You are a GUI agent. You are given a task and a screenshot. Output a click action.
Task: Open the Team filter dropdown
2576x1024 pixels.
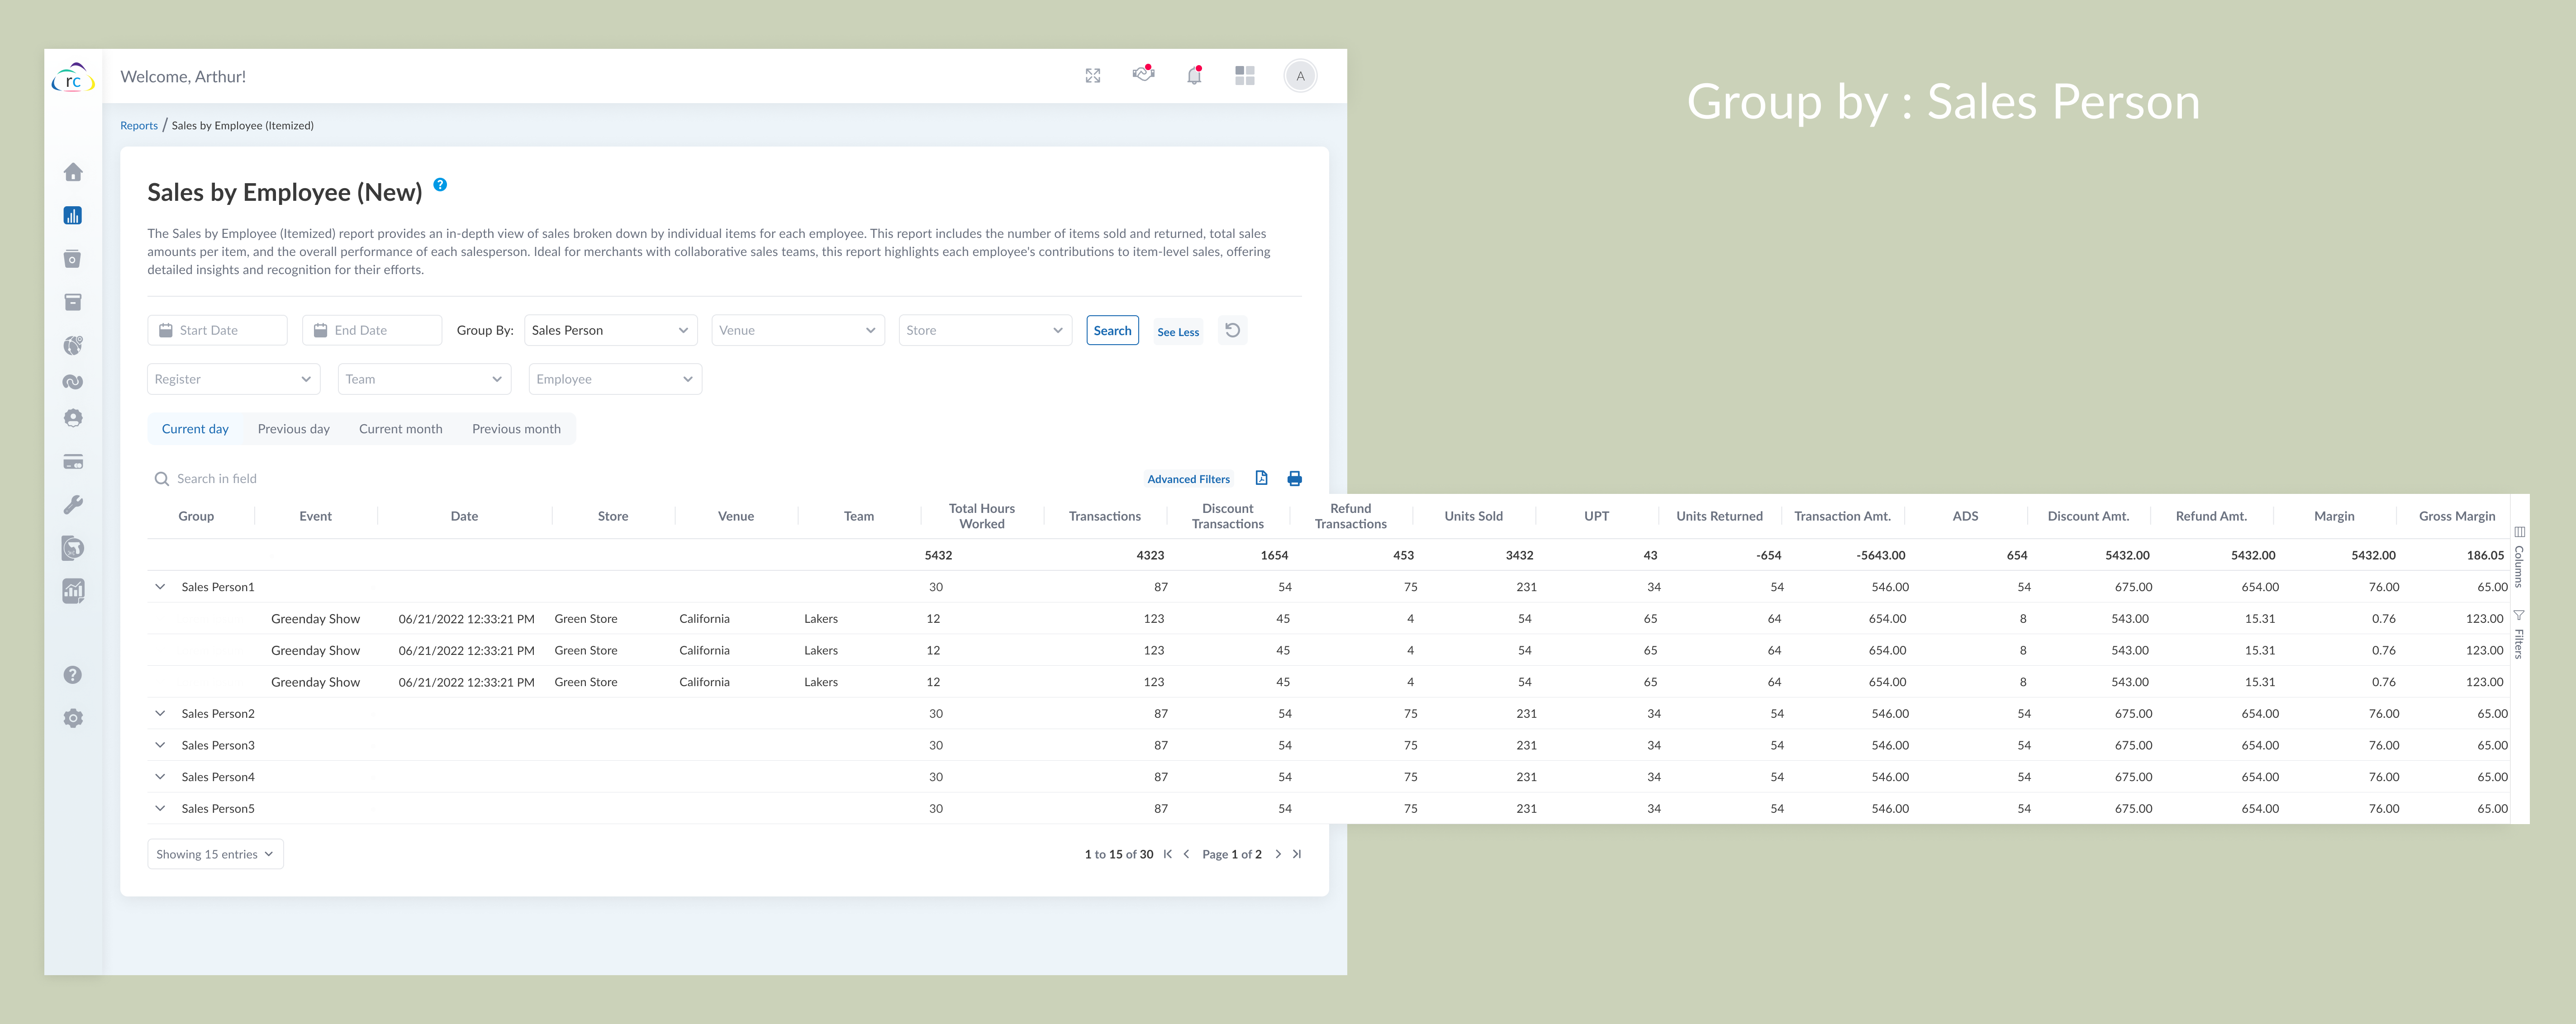(425, 379)
